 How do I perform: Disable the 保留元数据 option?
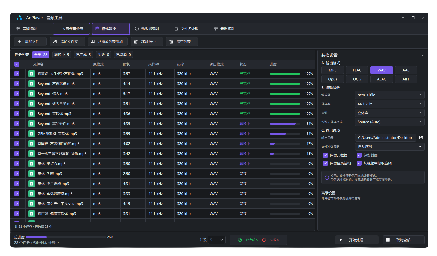pyautogui.click(x=325, y=155)
